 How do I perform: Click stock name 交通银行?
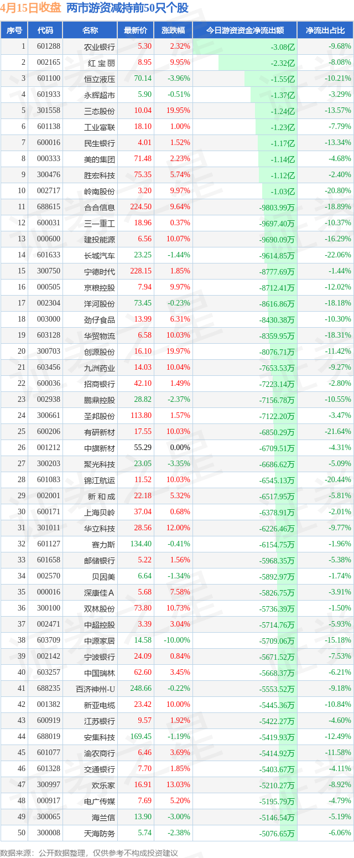pos(100,769)
